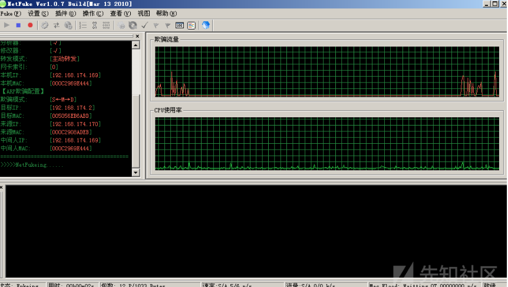Open the 操作 (C) menu
The image size is (508, 287).
(93, 14)
